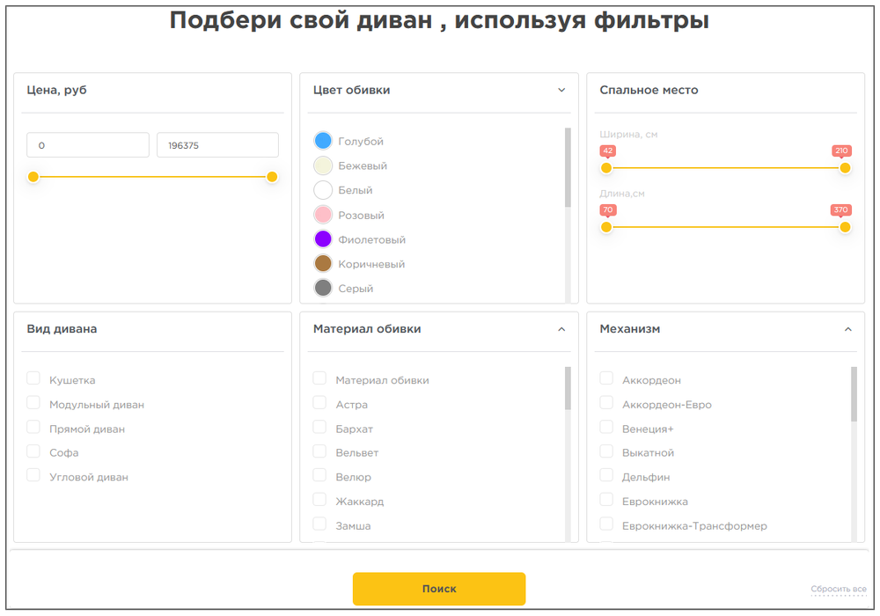Select the Бежевый upholstery color
The height and width of the screenshot is (616, 880).
pos(322,165)
